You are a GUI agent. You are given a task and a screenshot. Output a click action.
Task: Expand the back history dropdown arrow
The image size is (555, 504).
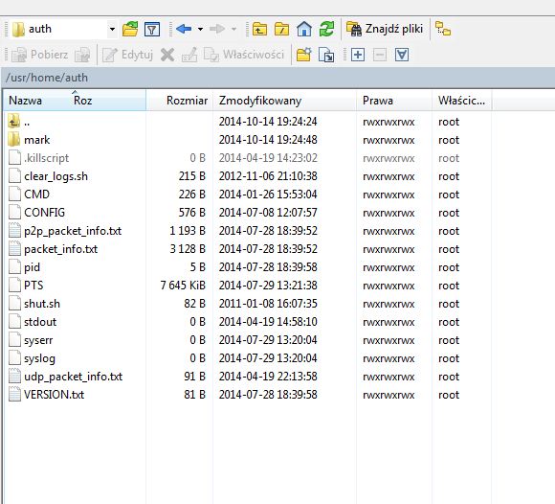(200, 29)
